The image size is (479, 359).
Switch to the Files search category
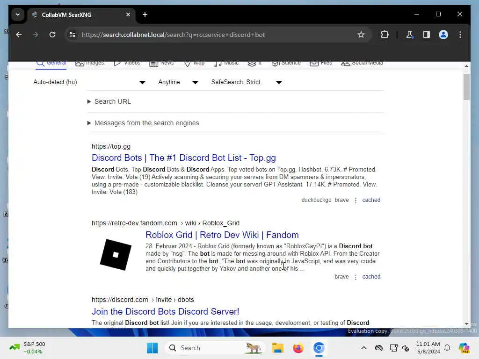click(321, 63)
